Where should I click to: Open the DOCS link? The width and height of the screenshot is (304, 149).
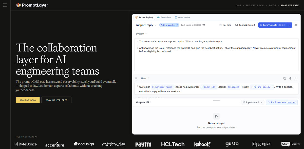coord(238,5)
